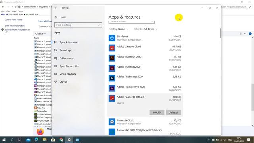The height and width of the screenshot is (143, 254).
Task: Open Chrome from taskbar
Action: (x=61, y=139)
